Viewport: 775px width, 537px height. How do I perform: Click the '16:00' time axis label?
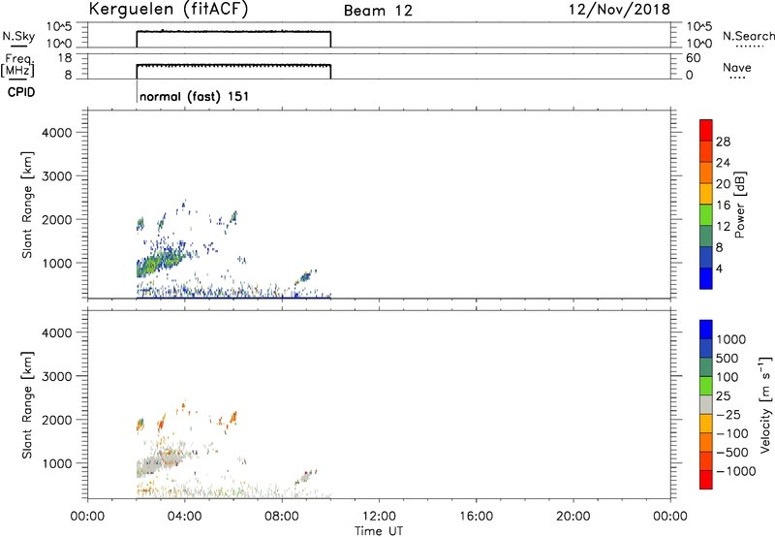476,517
